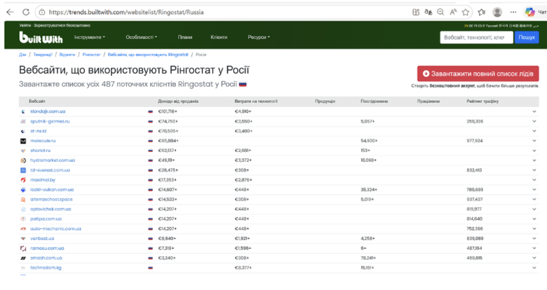Open the patipa.com.ua link
The width and height of the screenshot is (547, 290).
[x=46, y=219]
